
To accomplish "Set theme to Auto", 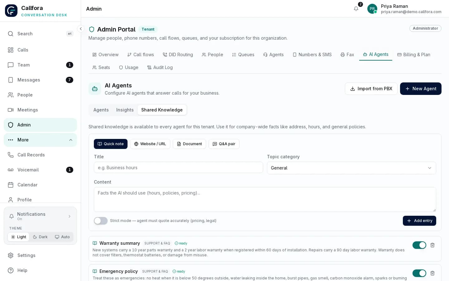I will [62, 237].
